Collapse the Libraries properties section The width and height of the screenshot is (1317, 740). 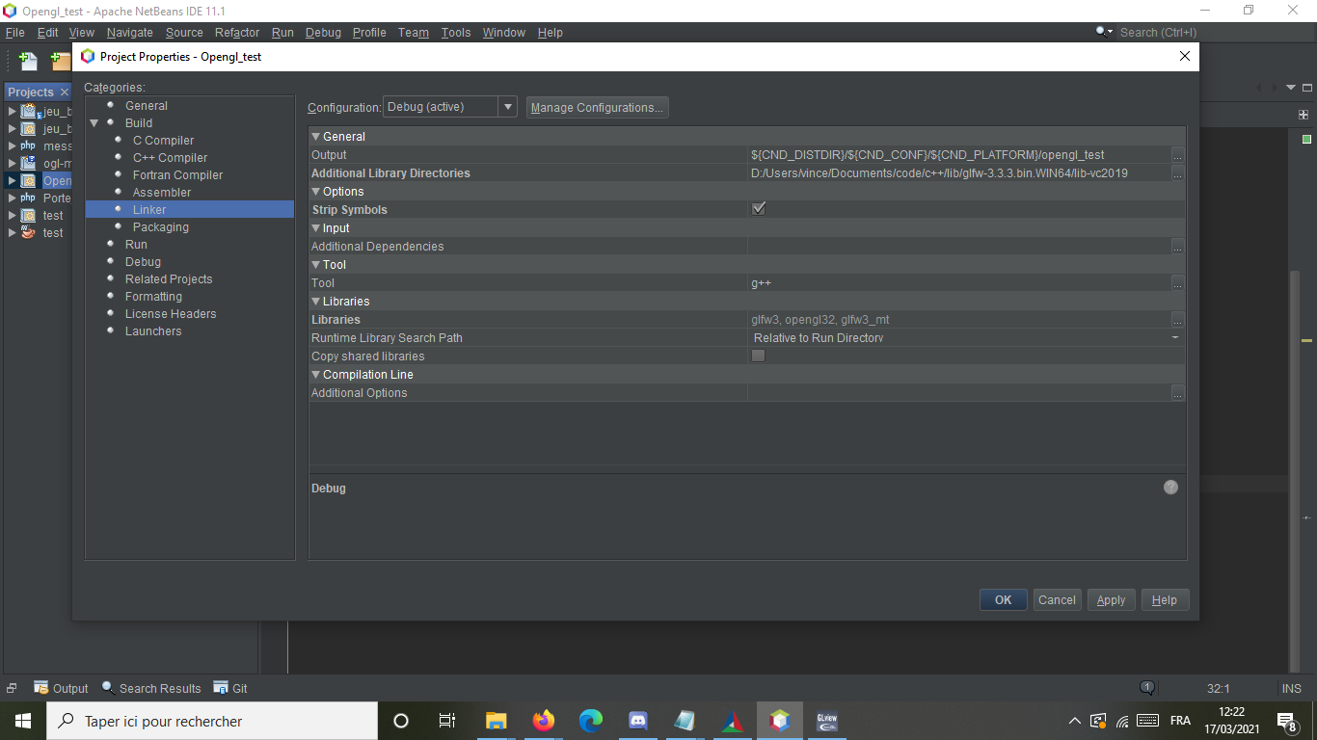[315, 302]
